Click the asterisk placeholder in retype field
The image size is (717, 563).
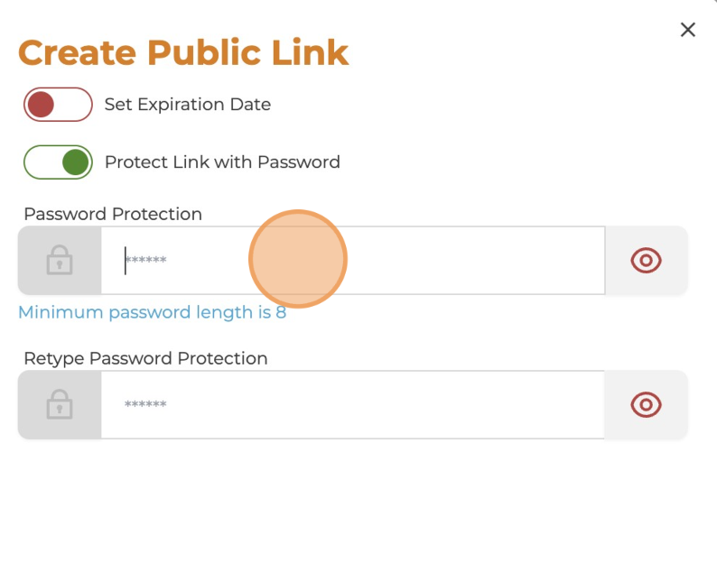[x=145, y=404]
